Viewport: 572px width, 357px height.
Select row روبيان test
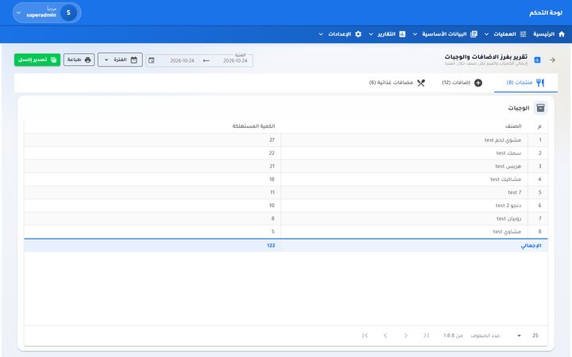click(286, 219)
